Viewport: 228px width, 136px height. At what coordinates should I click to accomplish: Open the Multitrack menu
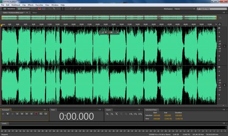16,5
